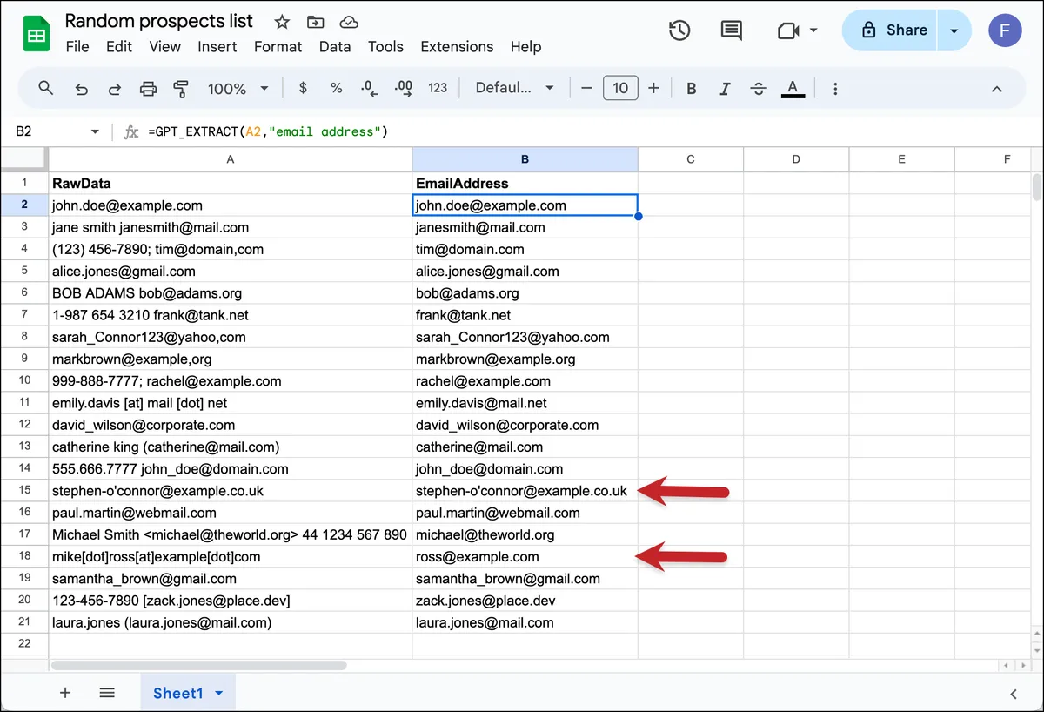Toggle italic formatting

(x=725, y=88)
